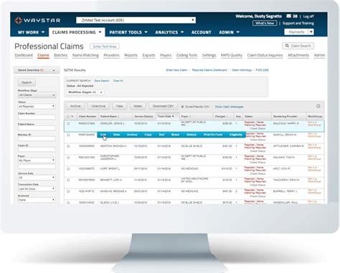The height and width of the screenshot is (273, 340).
Task: Open the ANALYTICS menu
Action: [169, 32]
